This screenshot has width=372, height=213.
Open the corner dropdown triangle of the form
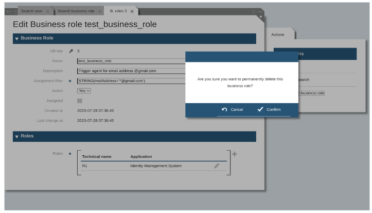[x=261, y=17]
